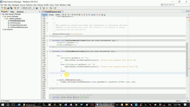The image size is (190, 107).
Task: Open the dropdown arrow beside Profile Project
Action: point(57,8)
